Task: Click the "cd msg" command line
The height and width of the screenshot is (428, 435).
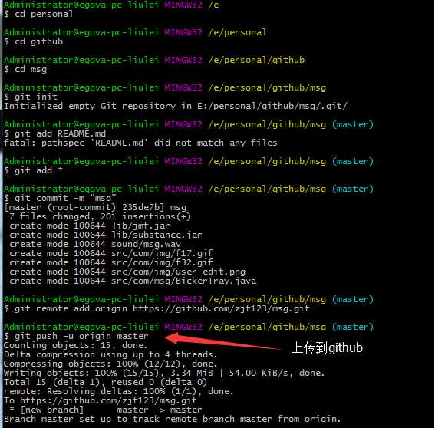Action: pyautogui.click(x=25, y=69)
